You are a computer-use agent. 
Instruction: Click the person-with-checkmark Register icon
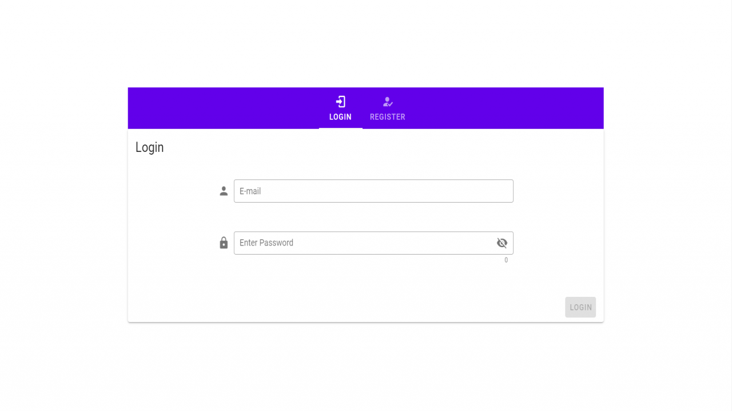(x=388, y=102)
